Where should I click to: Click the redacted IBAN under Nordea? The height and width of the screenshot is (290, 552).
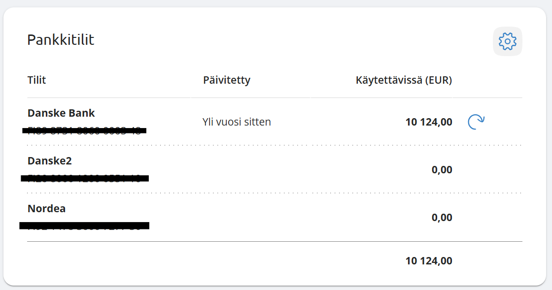coord(84,226)
